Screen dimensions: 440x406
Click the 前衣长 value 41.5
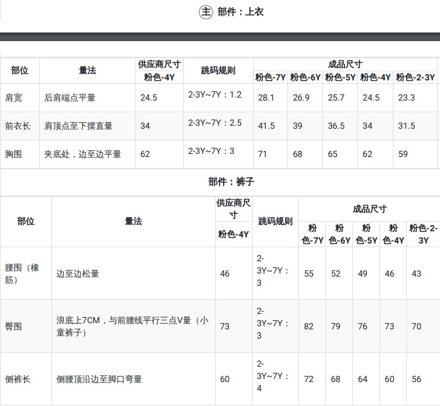267,126
